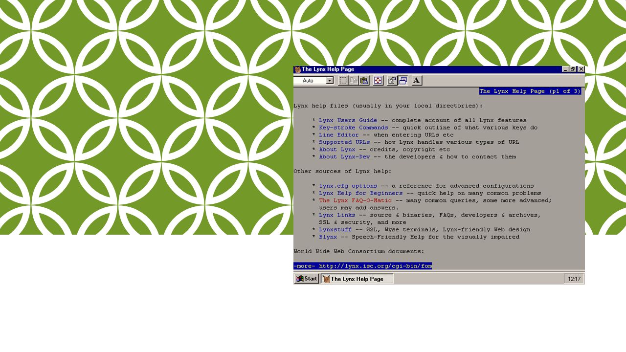626x352 pixels.
Task: Click 'Other sources of Lynx help:' text
Action: [342, 171]
